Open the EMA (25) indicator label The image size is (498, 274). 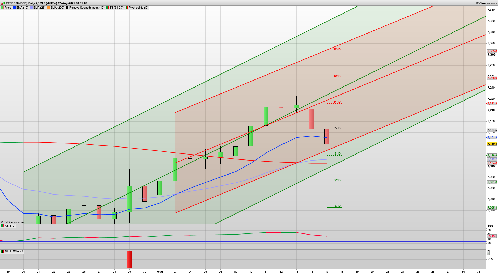(39, 8)
